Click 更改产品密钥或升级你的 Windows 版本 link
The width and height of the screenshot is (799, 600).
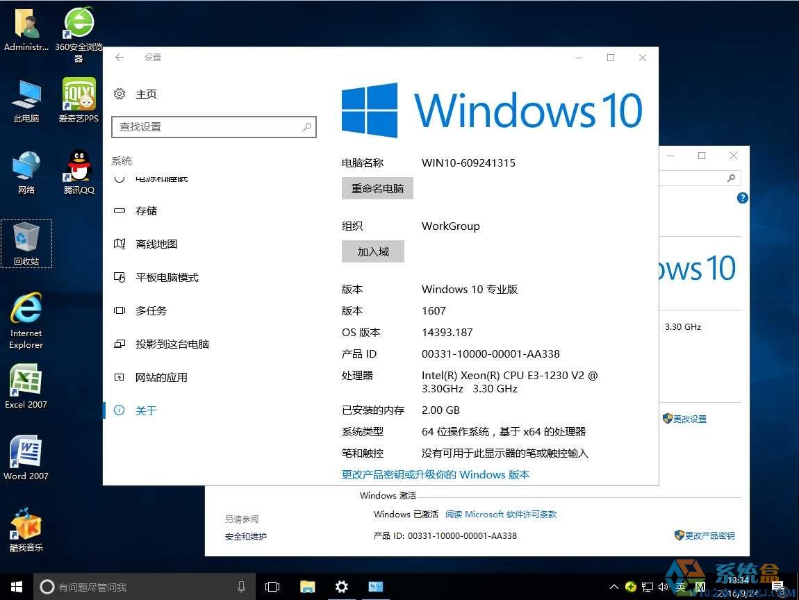[x=435, y=475]
